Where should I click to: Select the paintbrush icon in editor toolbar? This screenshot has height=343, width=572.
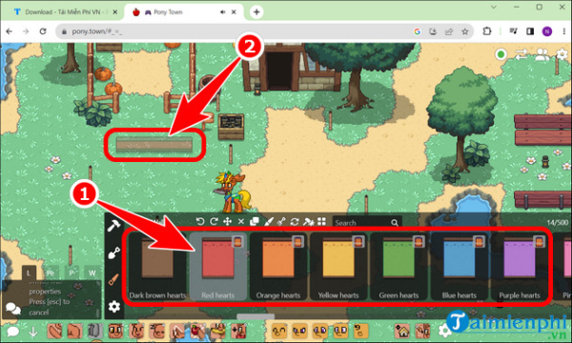(268, 222)
